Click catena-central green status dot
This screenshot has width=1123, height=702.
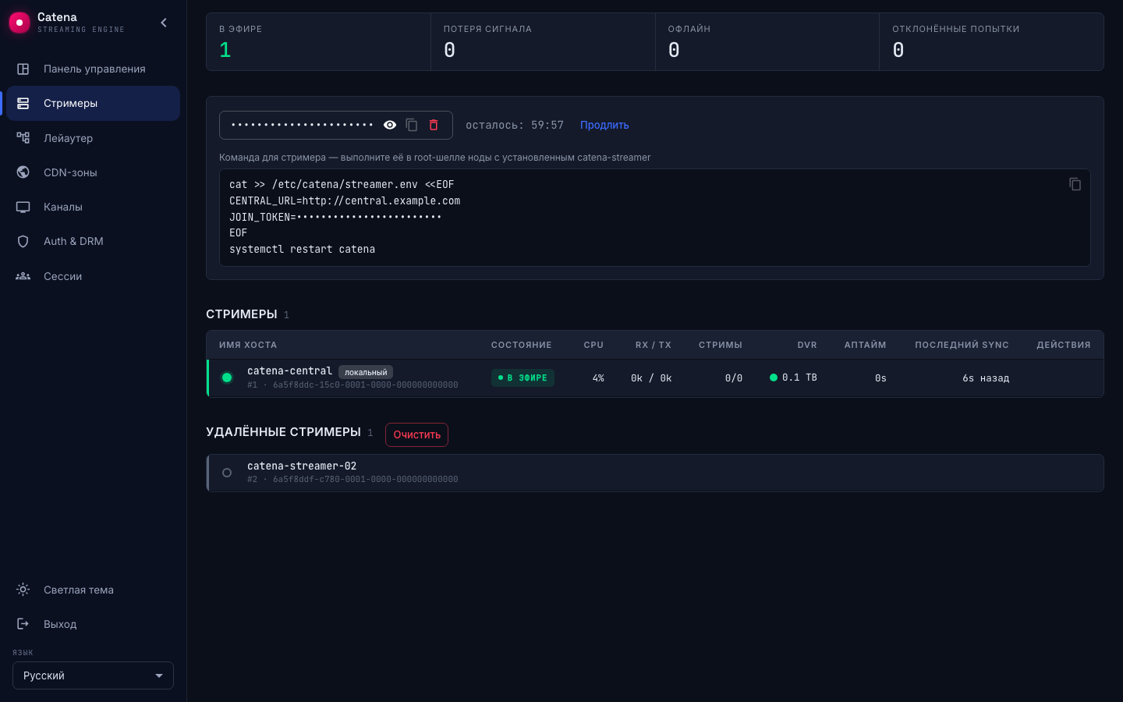point(227,378)
